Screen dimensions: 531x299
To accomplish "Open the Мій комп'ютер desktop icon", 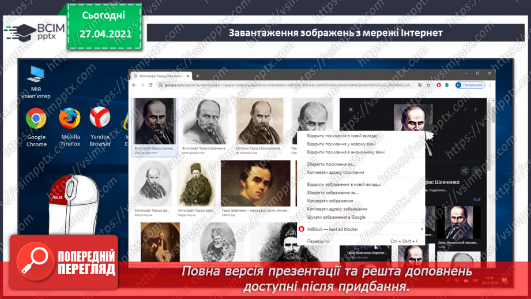I will click(36, 83).
